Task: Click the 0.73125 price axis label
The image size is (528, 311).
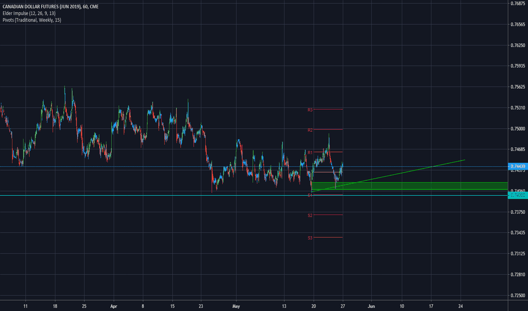Action: click(x=518, y=254)
